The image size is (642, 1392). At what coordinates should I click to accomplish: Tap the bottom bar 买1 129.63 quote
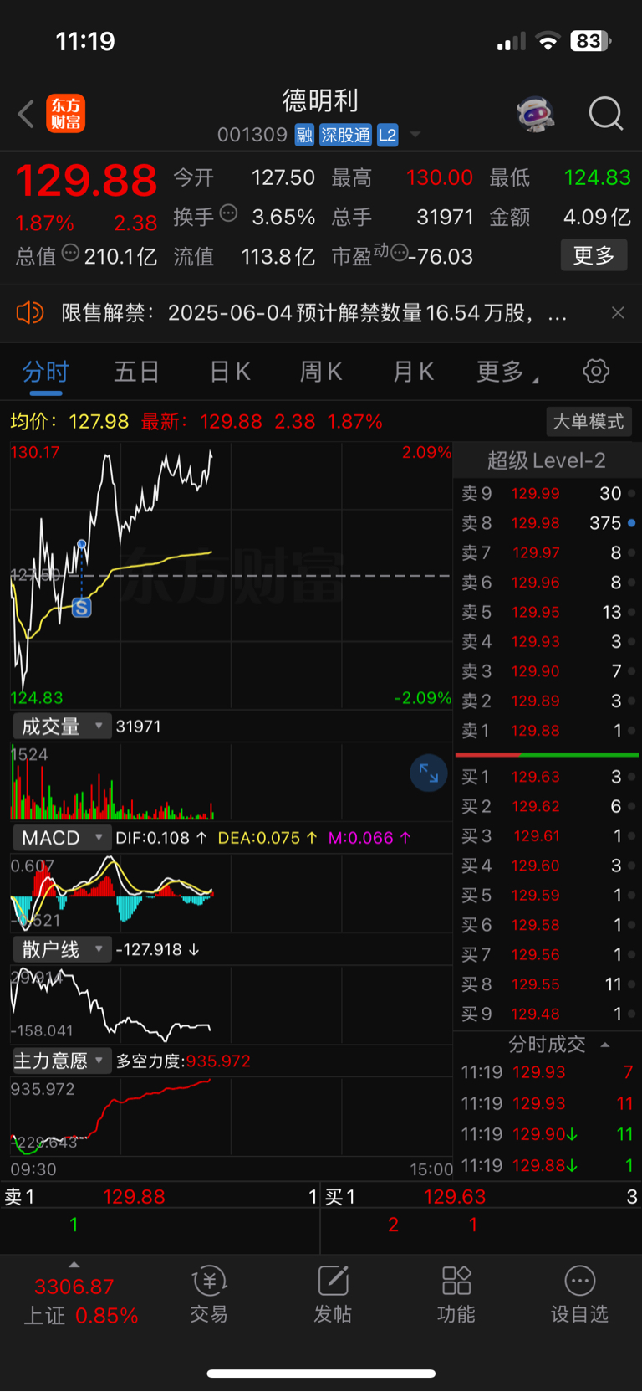tap(481, 1197)
